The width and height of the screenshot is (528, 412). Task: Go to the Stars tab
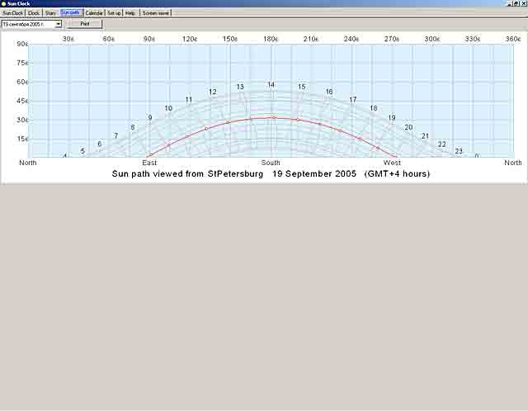point(51,13)
